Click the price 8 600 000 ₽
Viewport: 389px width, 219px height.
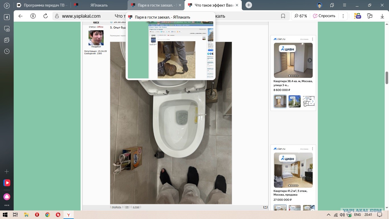[x=282, y=90]
